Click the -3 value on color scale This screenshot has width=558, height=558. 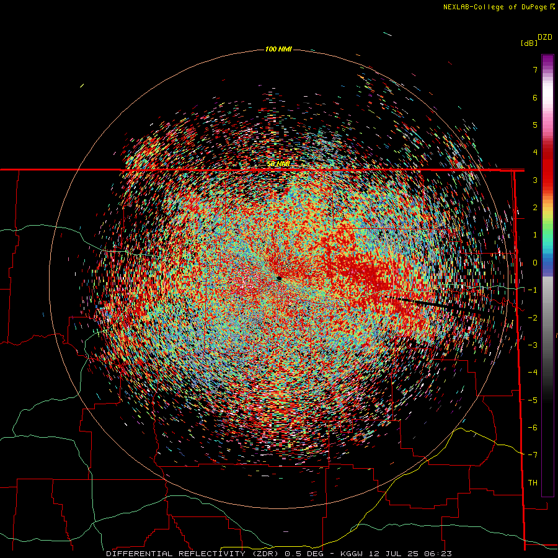pyautogui.click(x=533, y=345)
